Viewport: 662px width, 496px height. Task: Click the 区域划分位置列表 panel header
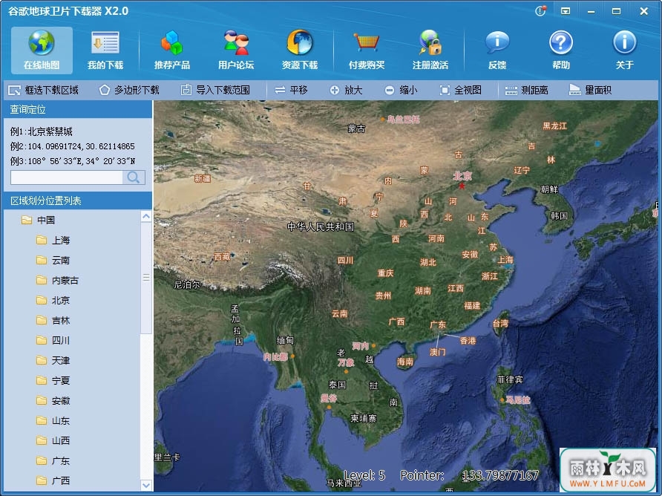[x=78, y=200]
